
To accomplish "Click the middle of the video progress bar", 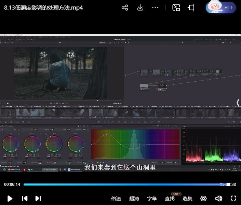I will click(126, 184).
